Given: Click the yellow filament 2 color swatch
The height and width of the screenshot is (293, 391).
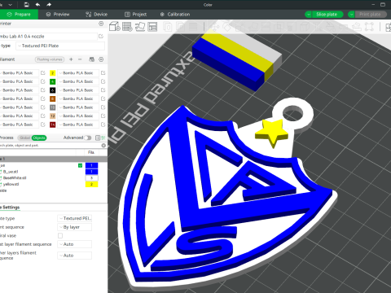Looking at the screenshot, I should pyautogui.click(x=52, y=73).
